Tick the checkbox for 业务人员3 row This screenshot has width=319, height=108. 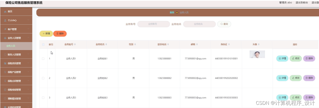(43, 98)
